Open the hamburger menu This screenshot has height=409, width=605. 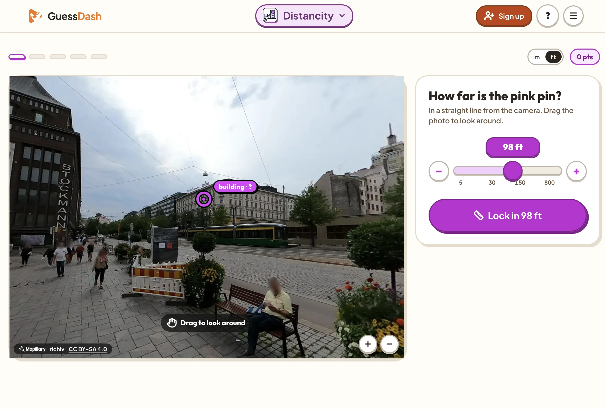[x=573, y=16]
